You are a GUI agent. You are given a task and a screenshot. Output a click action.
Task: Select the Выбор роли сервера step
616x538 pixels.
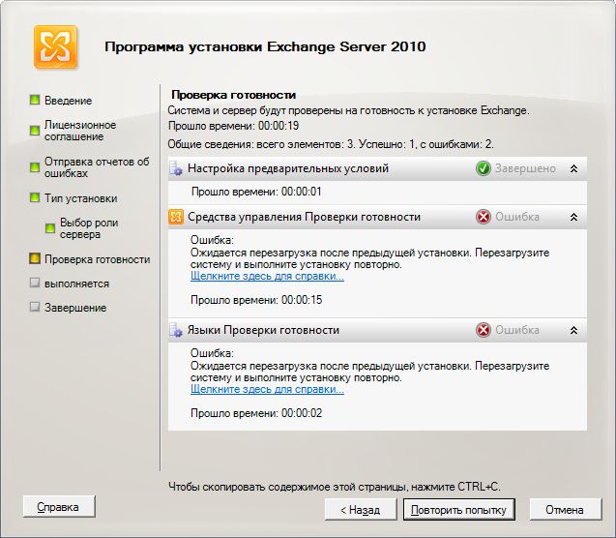click(89, 228)
